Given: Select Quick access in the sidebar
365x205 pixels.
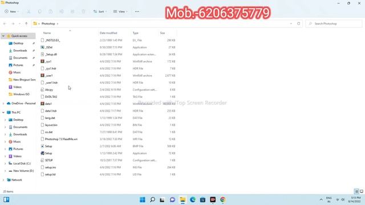Looking at the screenshot, I should coord(19,36).
